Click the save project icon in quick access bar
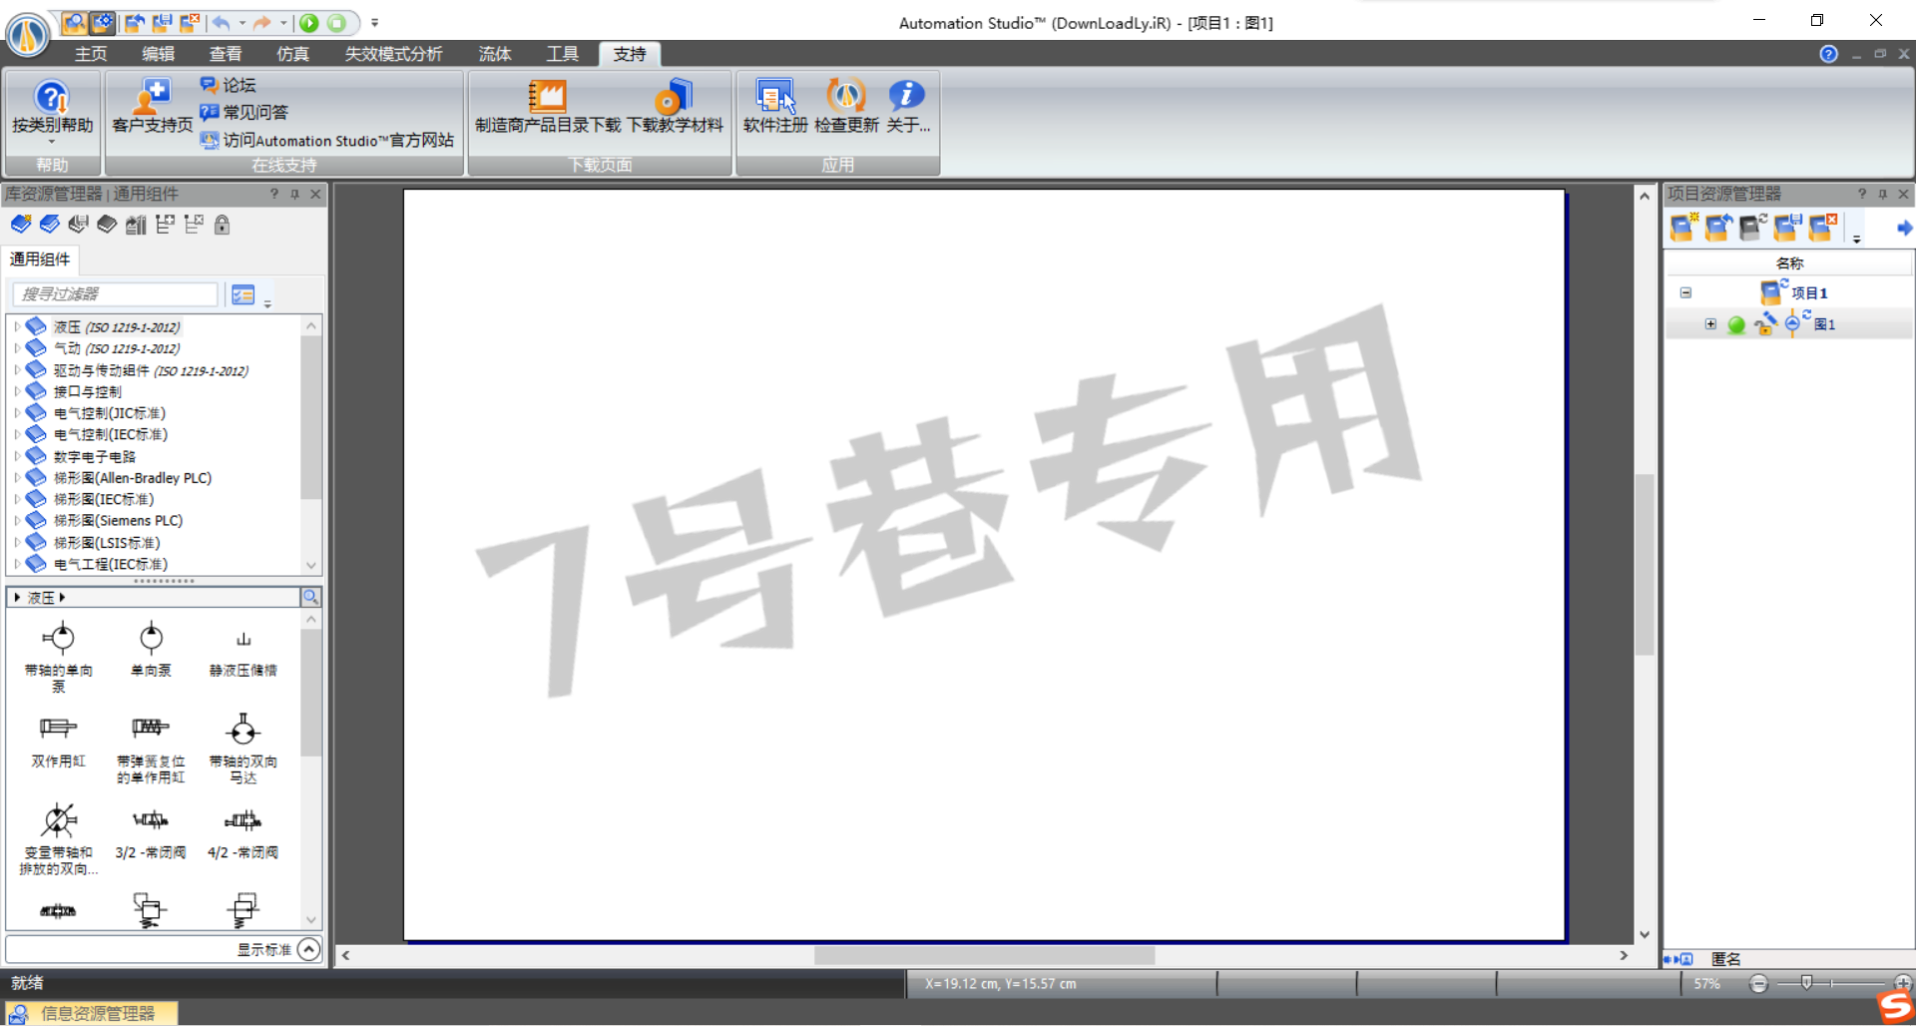 162,22
